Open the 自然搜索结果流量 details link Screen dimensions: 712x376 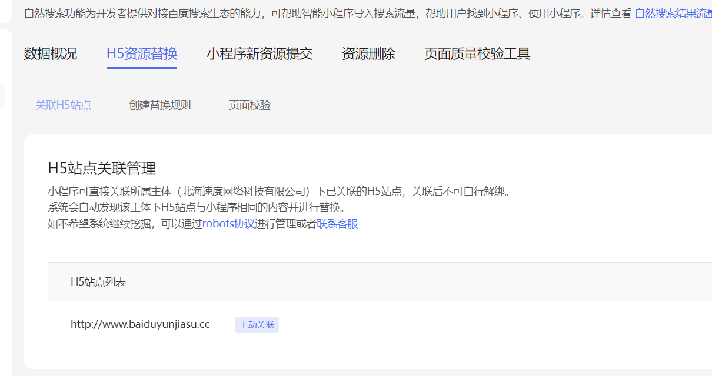point(673,14)
